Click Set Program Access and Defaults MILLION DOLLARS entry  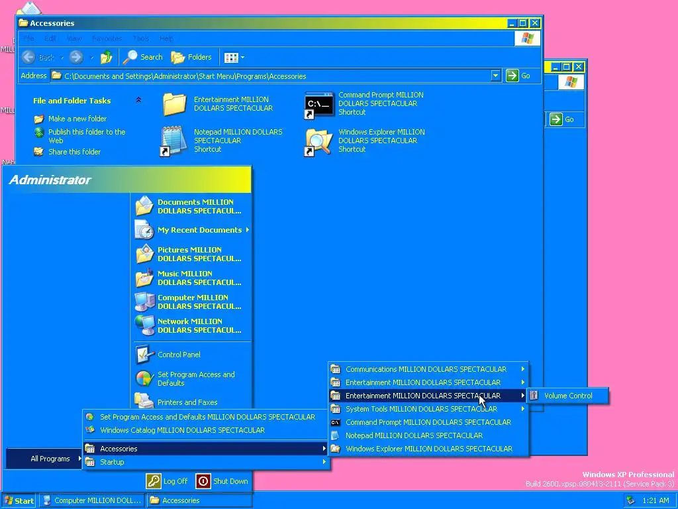click(x=206, y=417)
